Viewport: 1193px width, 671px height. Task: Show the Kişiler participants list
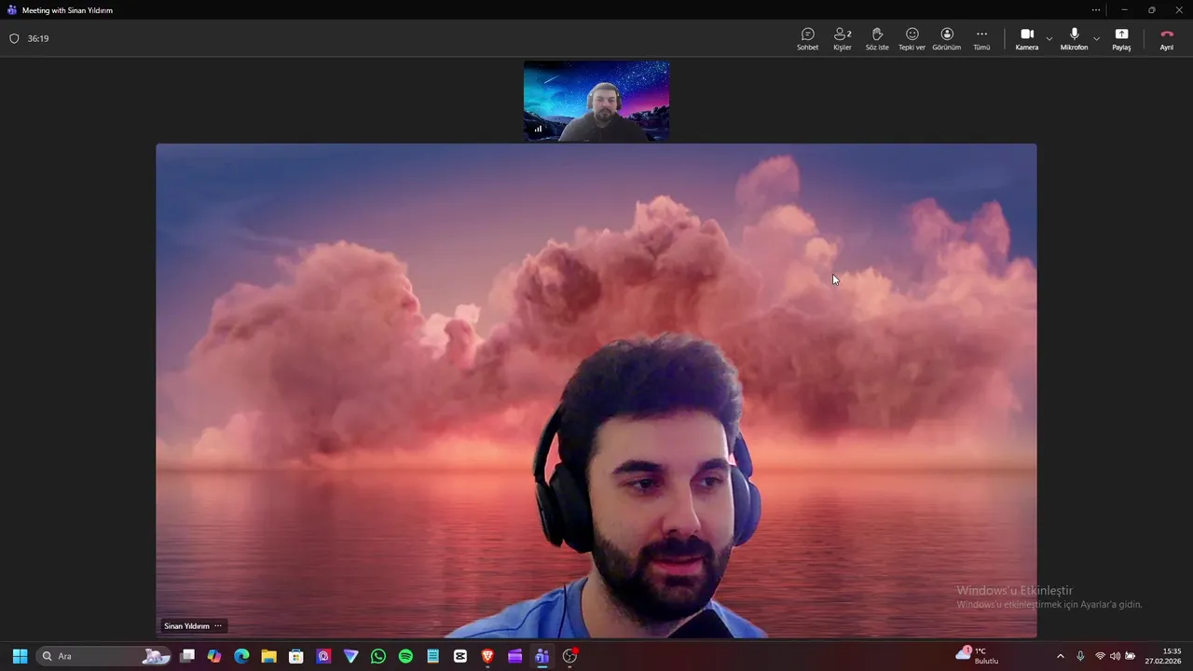point(843,38)
